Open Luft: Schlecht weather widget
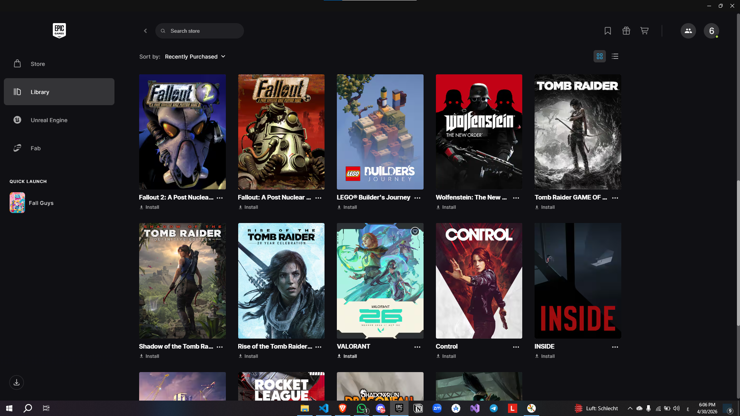740x416 pixels. coord(596,408)
